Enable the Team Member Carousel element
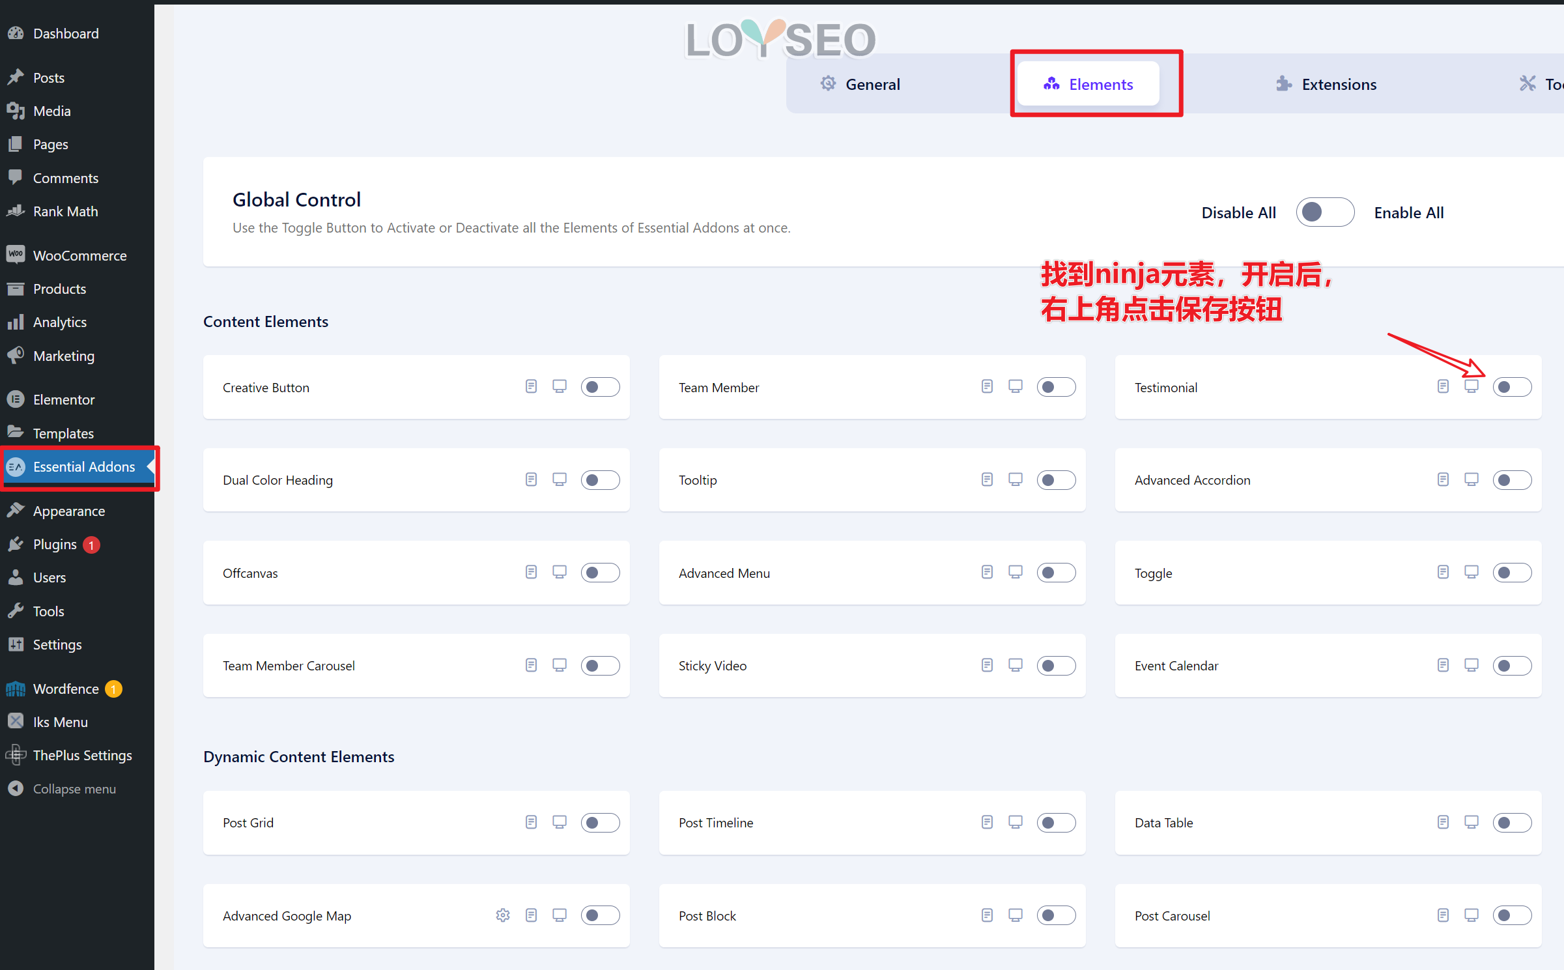Image resolution: width=1564 pixels, height=970 pixels. coord(599,666)
